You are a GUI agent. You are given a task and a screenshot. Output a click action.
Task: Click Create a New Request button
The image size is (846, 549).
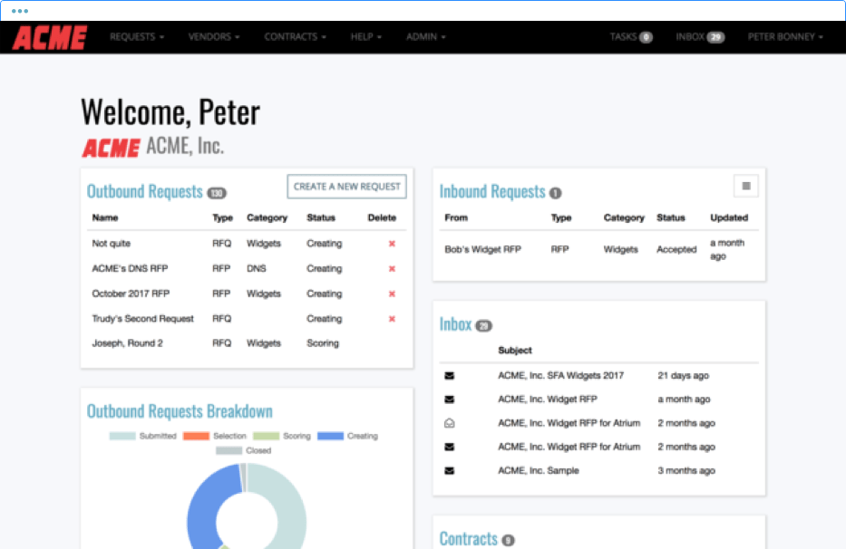point(347,187)
